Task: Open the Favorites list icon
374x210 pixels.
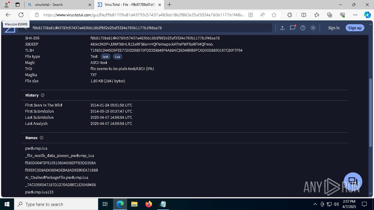Action: [317, 15]
